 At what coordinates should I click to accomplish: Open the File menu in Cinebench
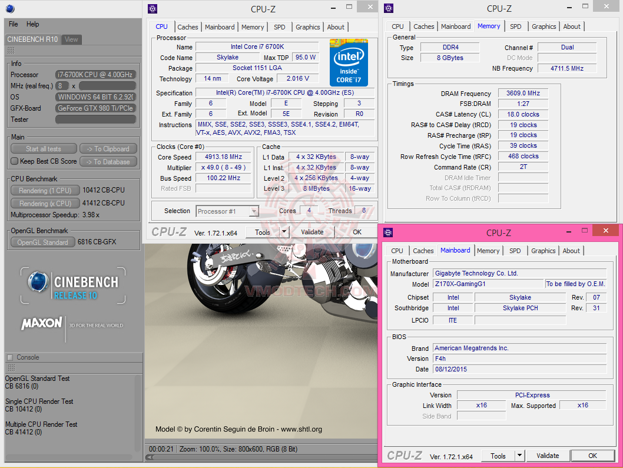[x=13, y=24]
